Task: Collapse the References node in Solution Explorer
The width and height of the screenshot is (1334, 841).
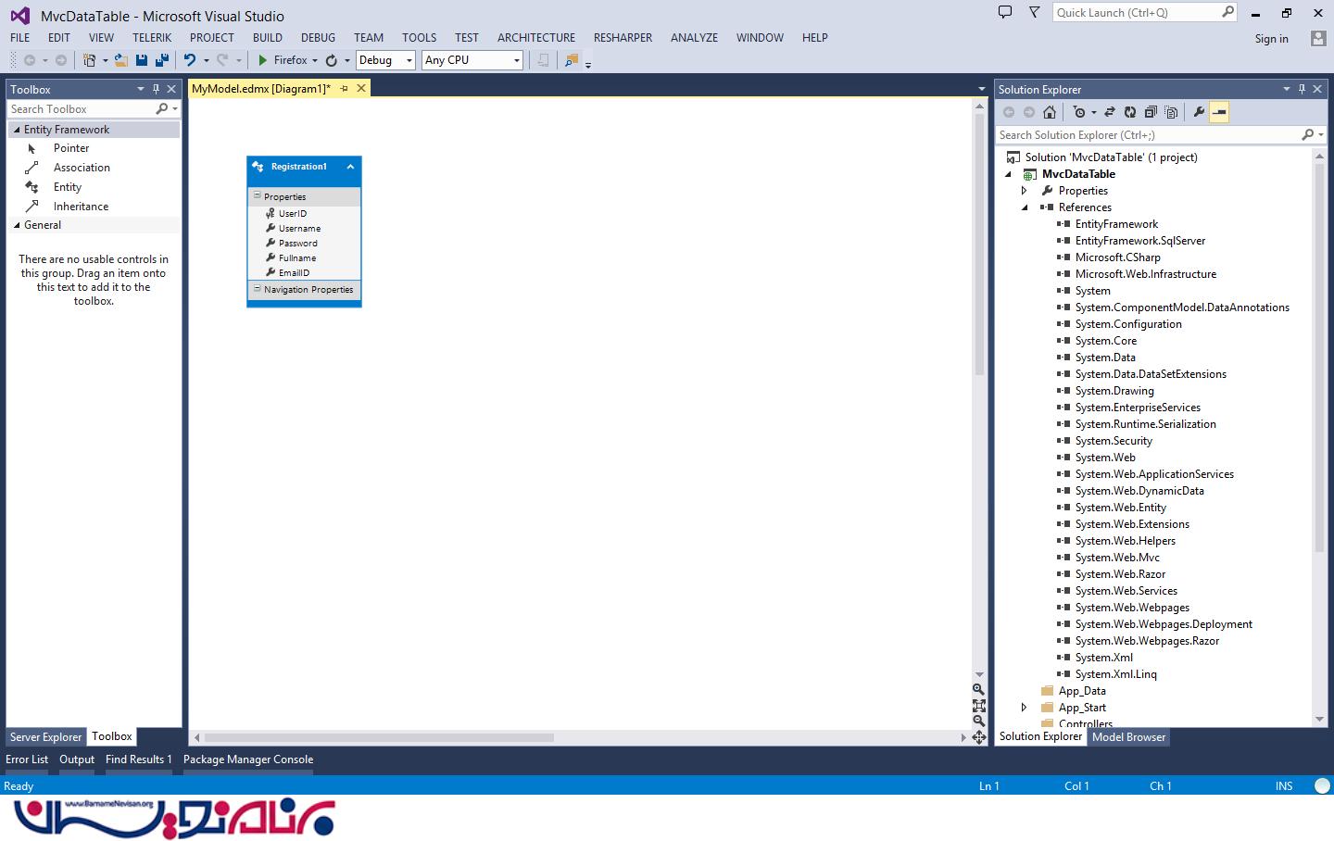Action: pyautogui.click(x=1025, y=207)
